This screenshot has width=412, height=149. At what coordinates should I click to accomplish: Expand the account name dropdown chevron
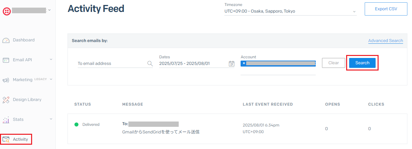49,10
